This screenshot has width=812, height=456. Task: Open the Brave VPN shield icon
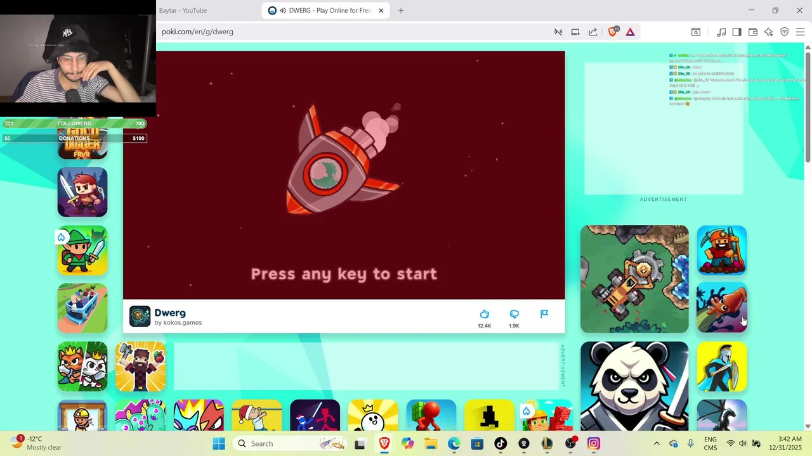pos(785,32)
